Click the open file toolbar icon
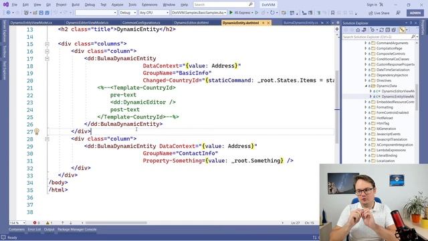Viewport: 428px width, 241px height. (35, 13)
